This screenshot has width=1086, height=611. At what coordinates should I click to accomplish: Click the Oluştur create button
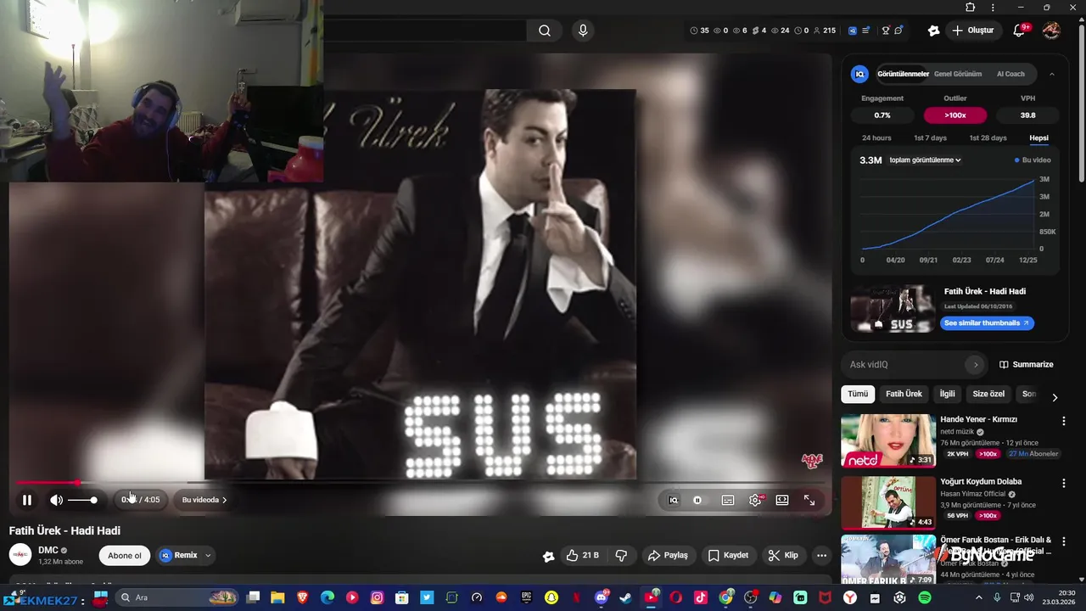[973, 31]
